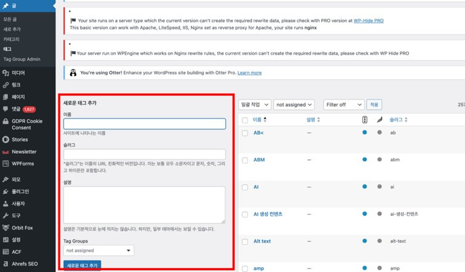Image resolution: width=465 pixels, height=272 pixels.
Task: Open the AI tag link
Action: click(256, 187)
